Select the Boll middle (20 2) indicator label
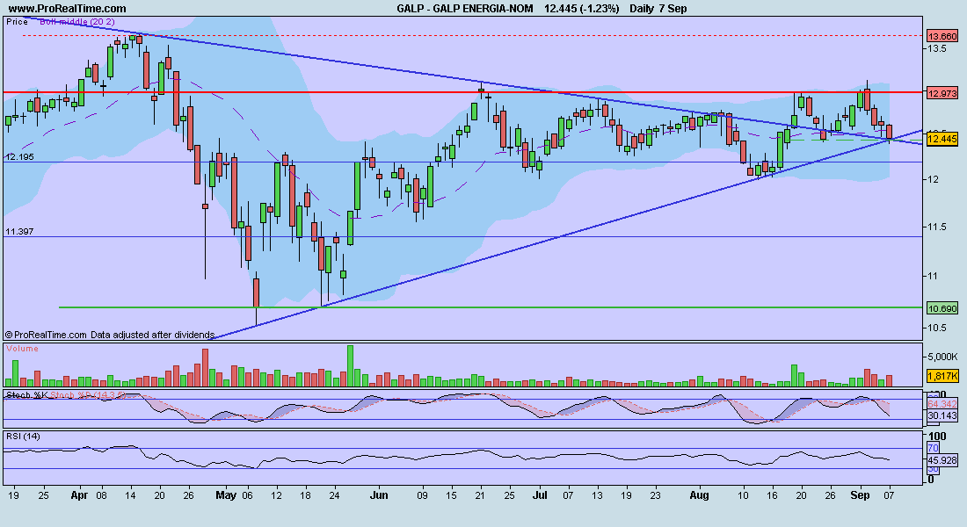 (x=77, y=22)
